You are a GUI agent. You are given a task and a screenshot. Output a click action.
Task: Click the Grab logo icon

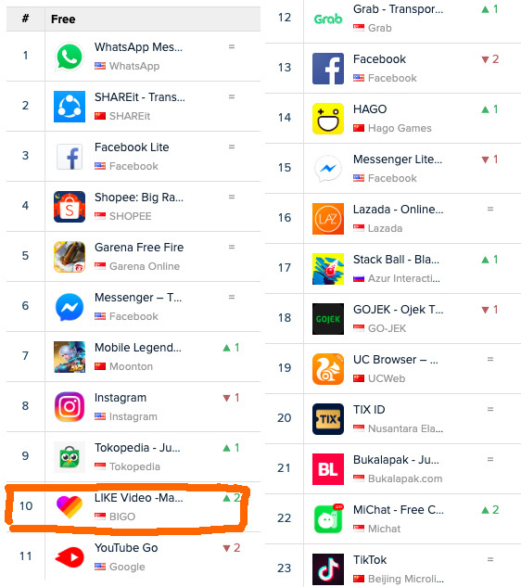pyautogui.click(x=328, y=19)
